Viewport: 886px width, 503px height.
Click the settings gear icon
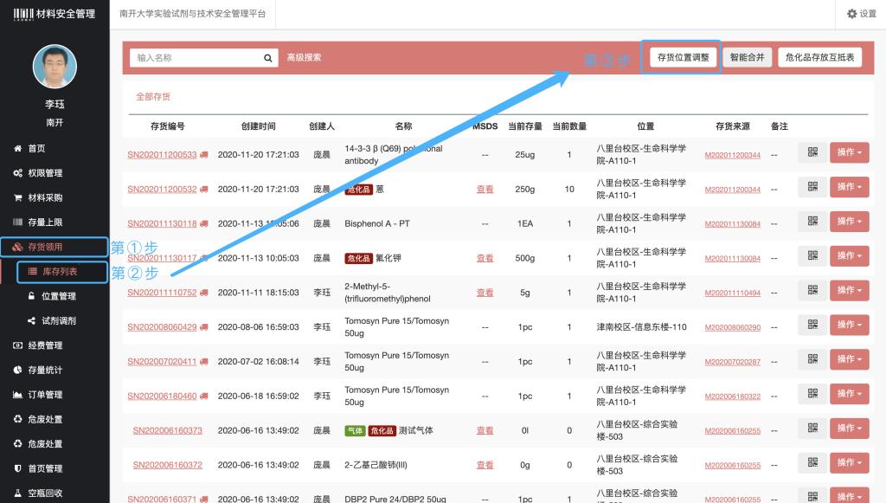click(x=851, y=14)
